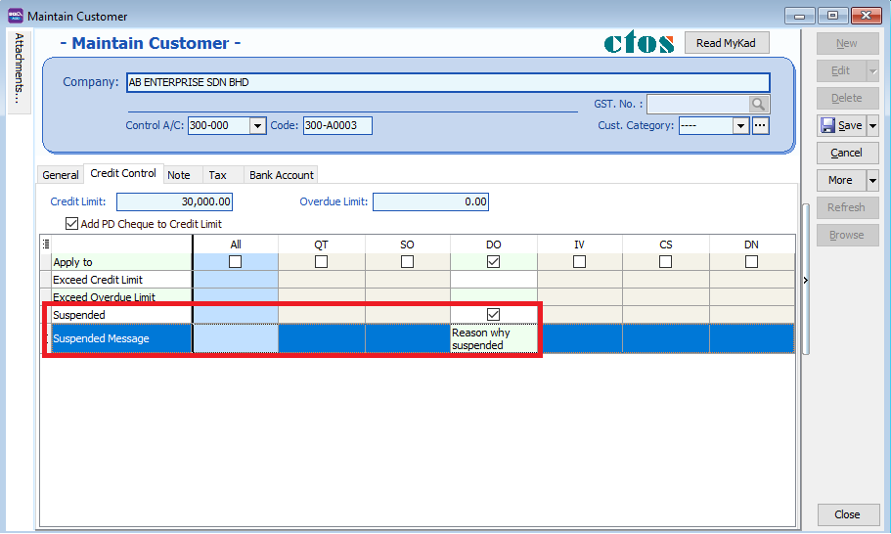The width and height of the screenshot is (891, 534).
Task: Click the GST No. search magnifier icon
Action: (759, 105)
